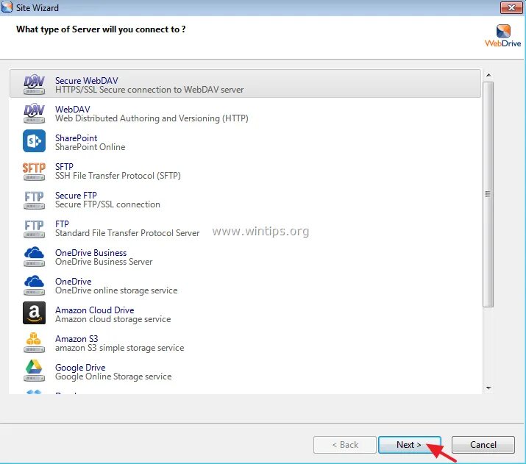Go to the Next wizard step
Image resolution: width=526 pixels, height=464 pixels.
(409, 445)
